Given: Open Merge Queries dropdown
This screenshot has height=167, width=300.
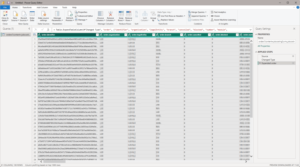Looking at the screenshot, I should click(x=206, y=12).
